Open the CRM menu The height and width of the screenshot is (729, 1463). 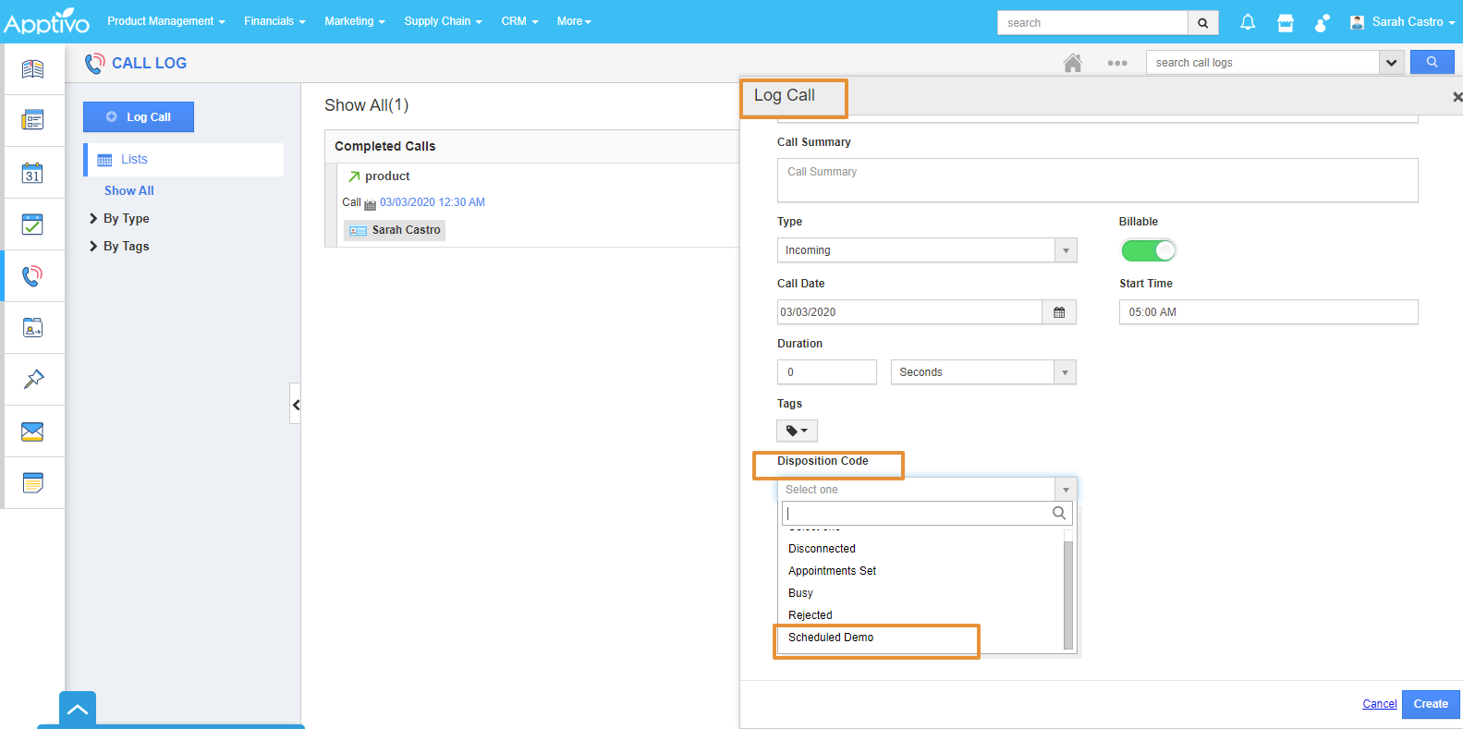click(x=519, y=21)
